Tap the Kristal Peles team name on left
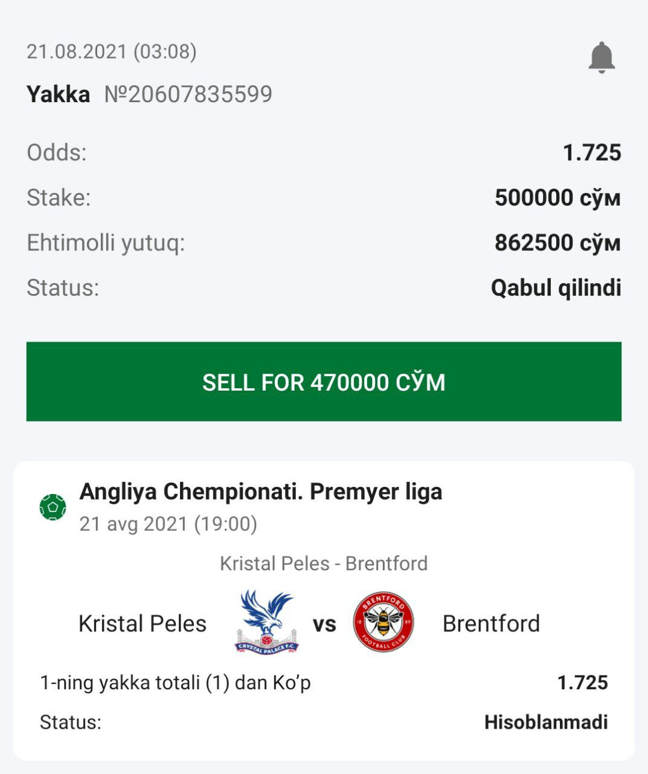 (x=143, y=623)
